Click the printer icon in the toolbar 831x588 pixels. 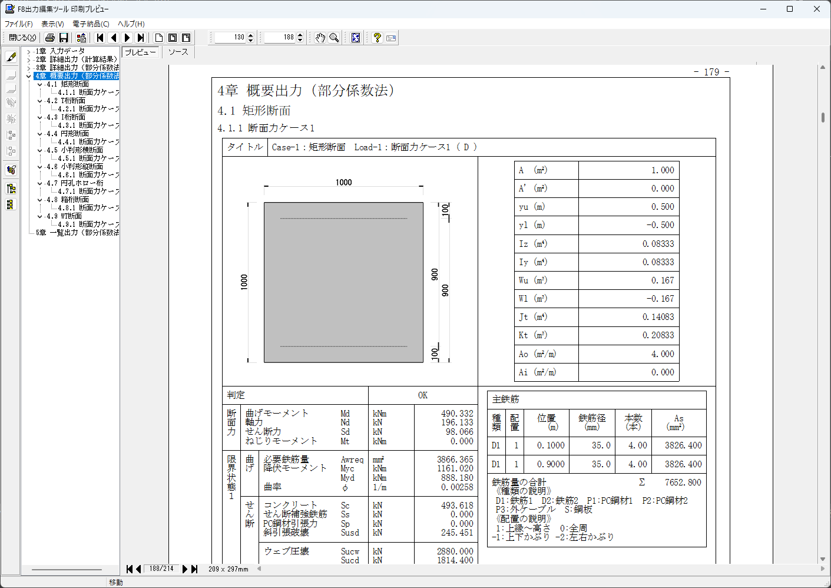(x=50, y=38)
